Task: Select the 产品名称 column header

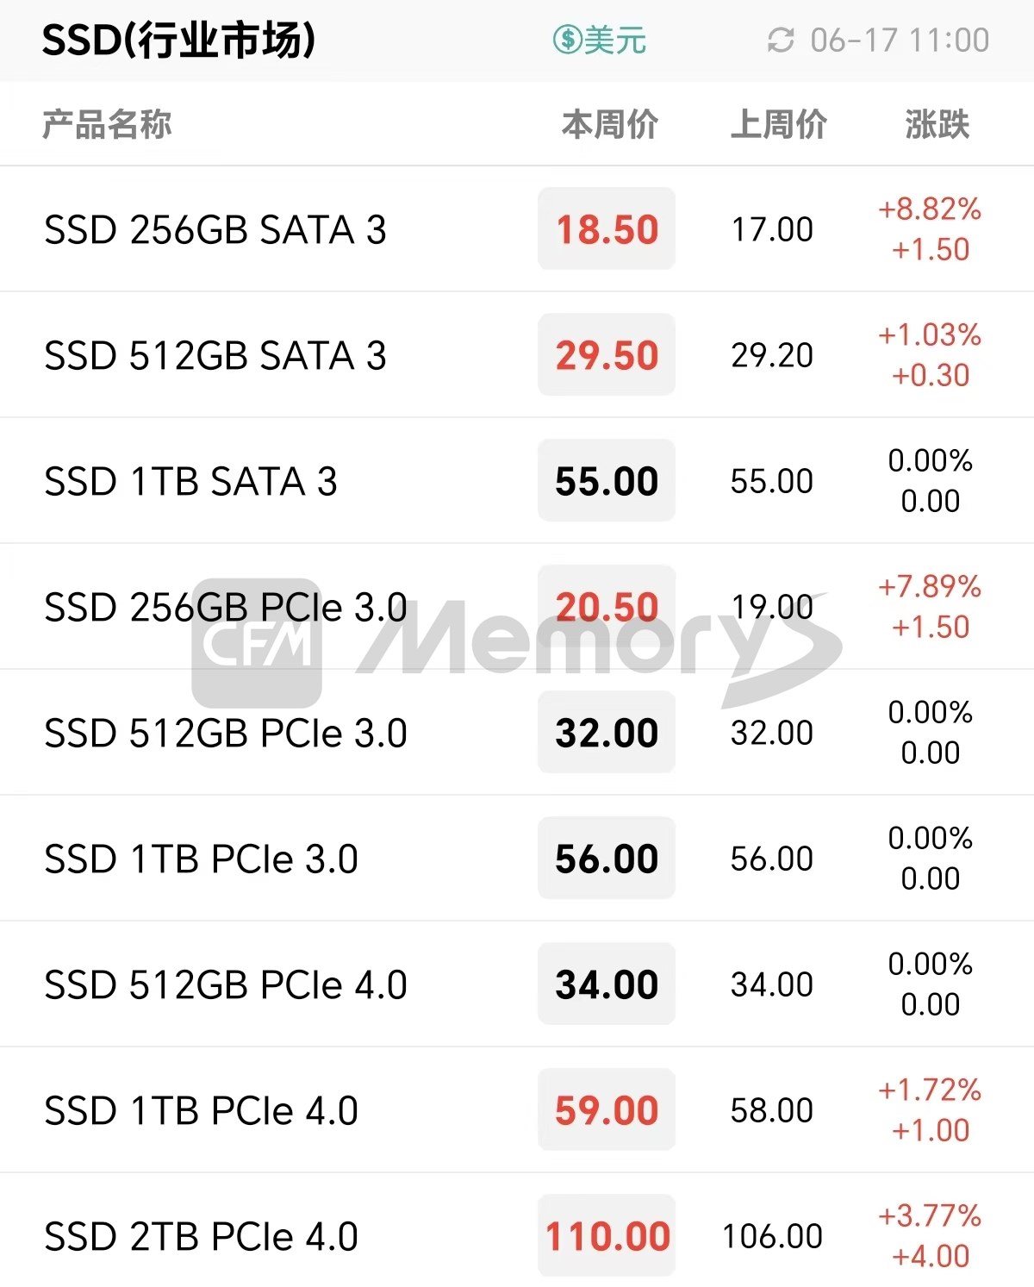Action: [x=107, y=124]
